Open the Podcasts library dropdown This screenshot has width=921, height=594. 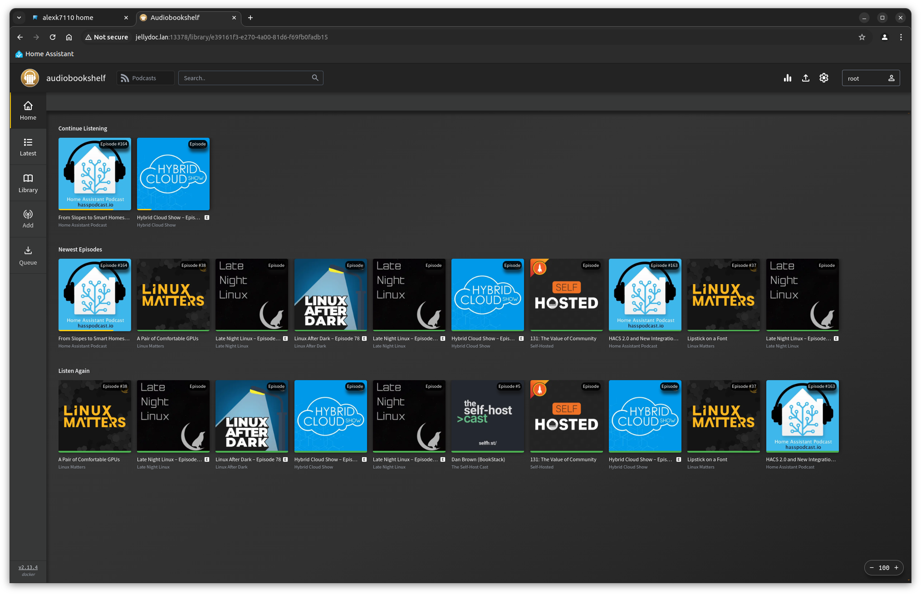[145, 78]
